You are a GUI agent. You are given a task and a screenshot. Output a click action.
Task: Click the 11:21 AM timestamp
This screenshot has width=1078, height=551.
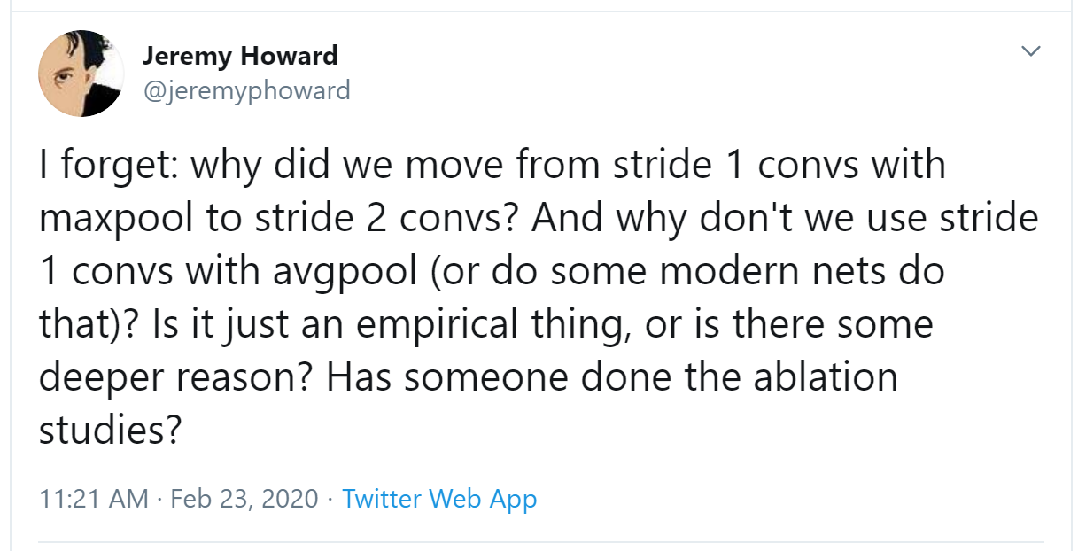click(94, 499)
